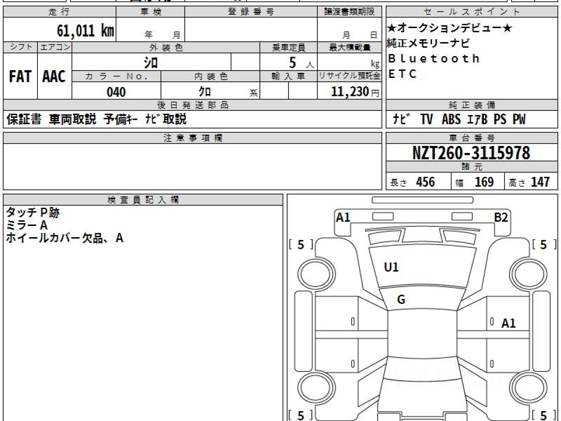Select inspector note タッチP跡

pos(33,213)
